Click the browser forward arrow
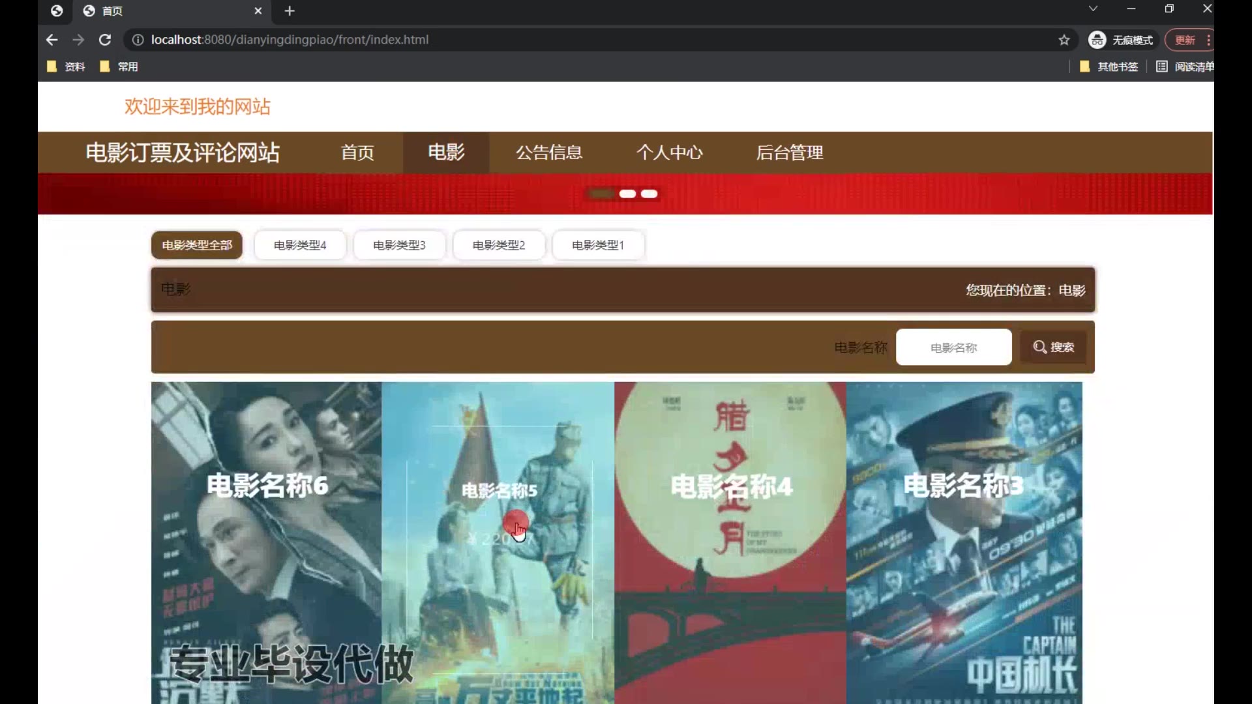Image resolution: width=1252 pixels, height=704 pixels. click(x=78, y=40)
